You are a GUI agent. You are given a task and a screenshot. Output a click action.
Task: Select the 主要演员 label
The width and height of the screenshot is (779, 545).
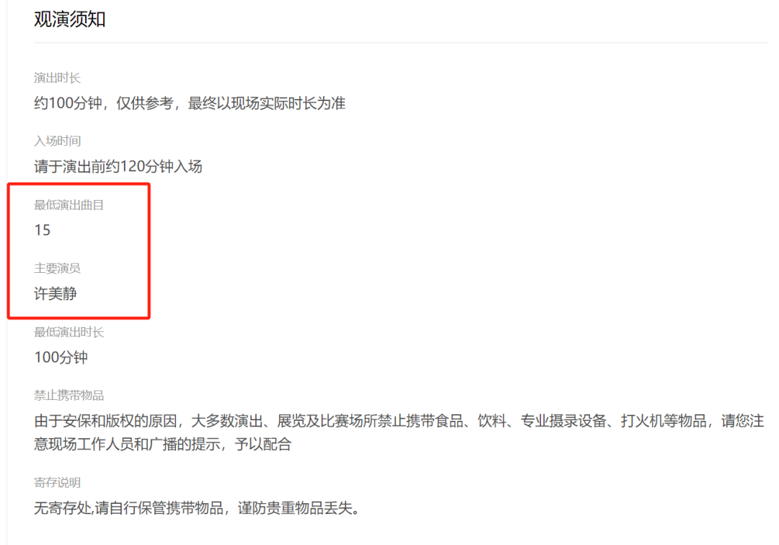coord(57,269)
